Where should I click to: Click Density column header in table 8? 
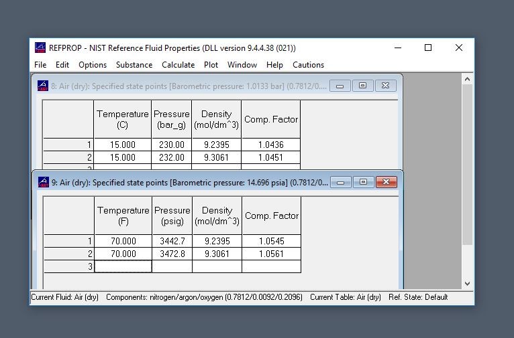(x=216, y=119)
